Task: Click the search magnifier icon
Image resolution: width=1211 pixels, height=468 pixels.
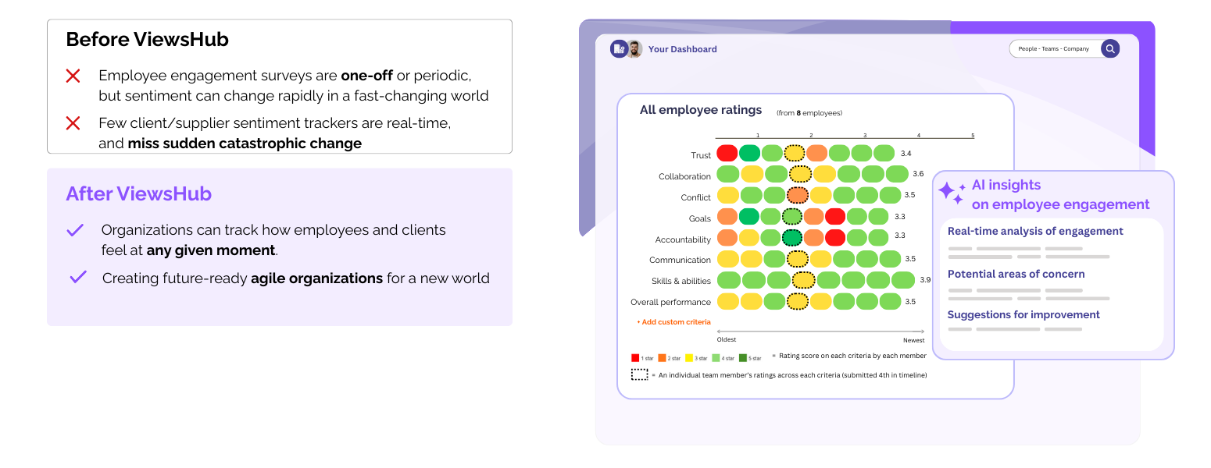Action: [x=1109, y=49]
